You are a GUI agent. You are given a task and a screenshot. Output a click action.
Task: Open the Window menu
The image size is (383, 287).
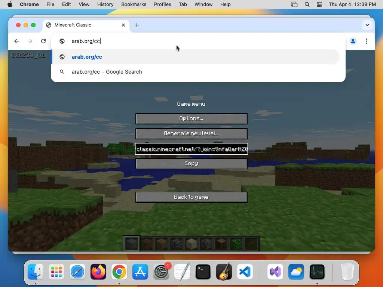(x=203, y=4)
